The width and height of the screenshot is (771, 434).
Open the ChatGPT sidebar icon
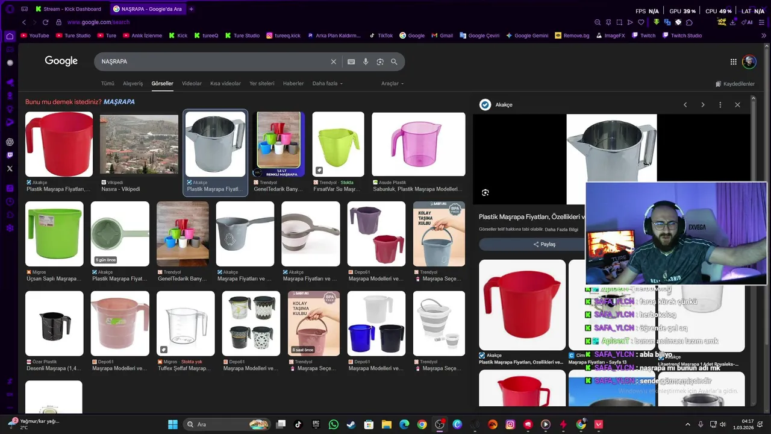click(10, 142)
